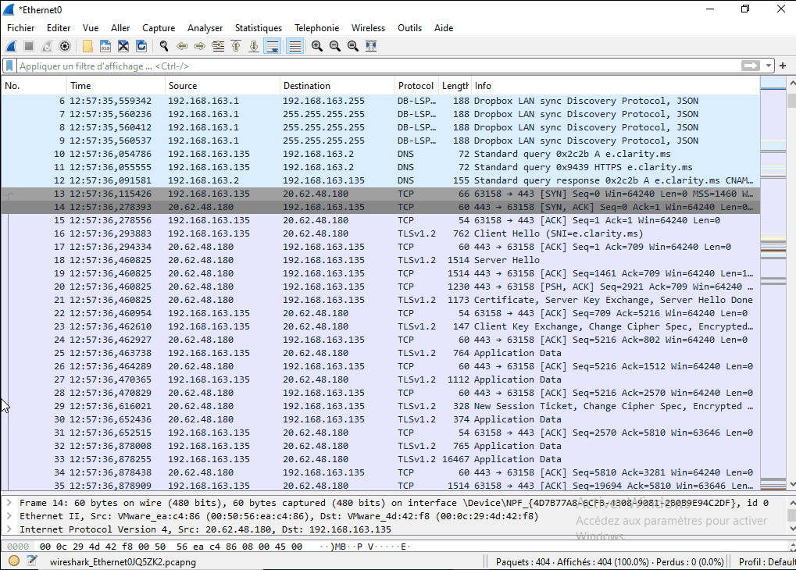Open the capture options gear icon
This screenshot has width=796, height=570.
point(65,46)
